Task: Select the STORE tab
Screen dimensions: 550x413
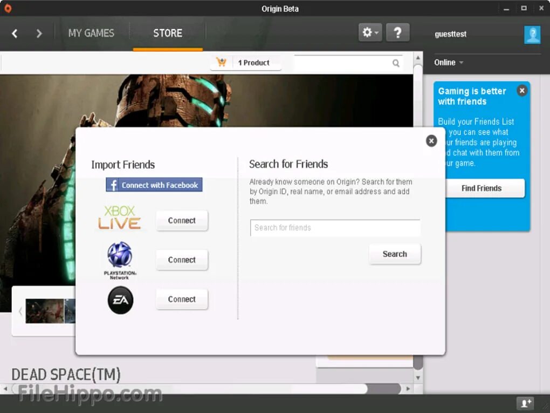Action: (x=167, y=33)
